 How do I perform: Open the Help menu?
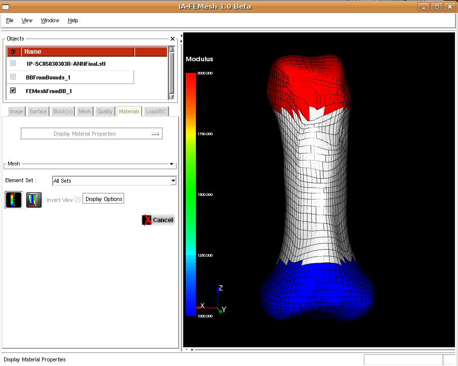[x=73, y=20]
